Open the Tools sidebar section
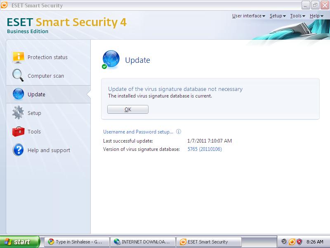 click(34, 131)
